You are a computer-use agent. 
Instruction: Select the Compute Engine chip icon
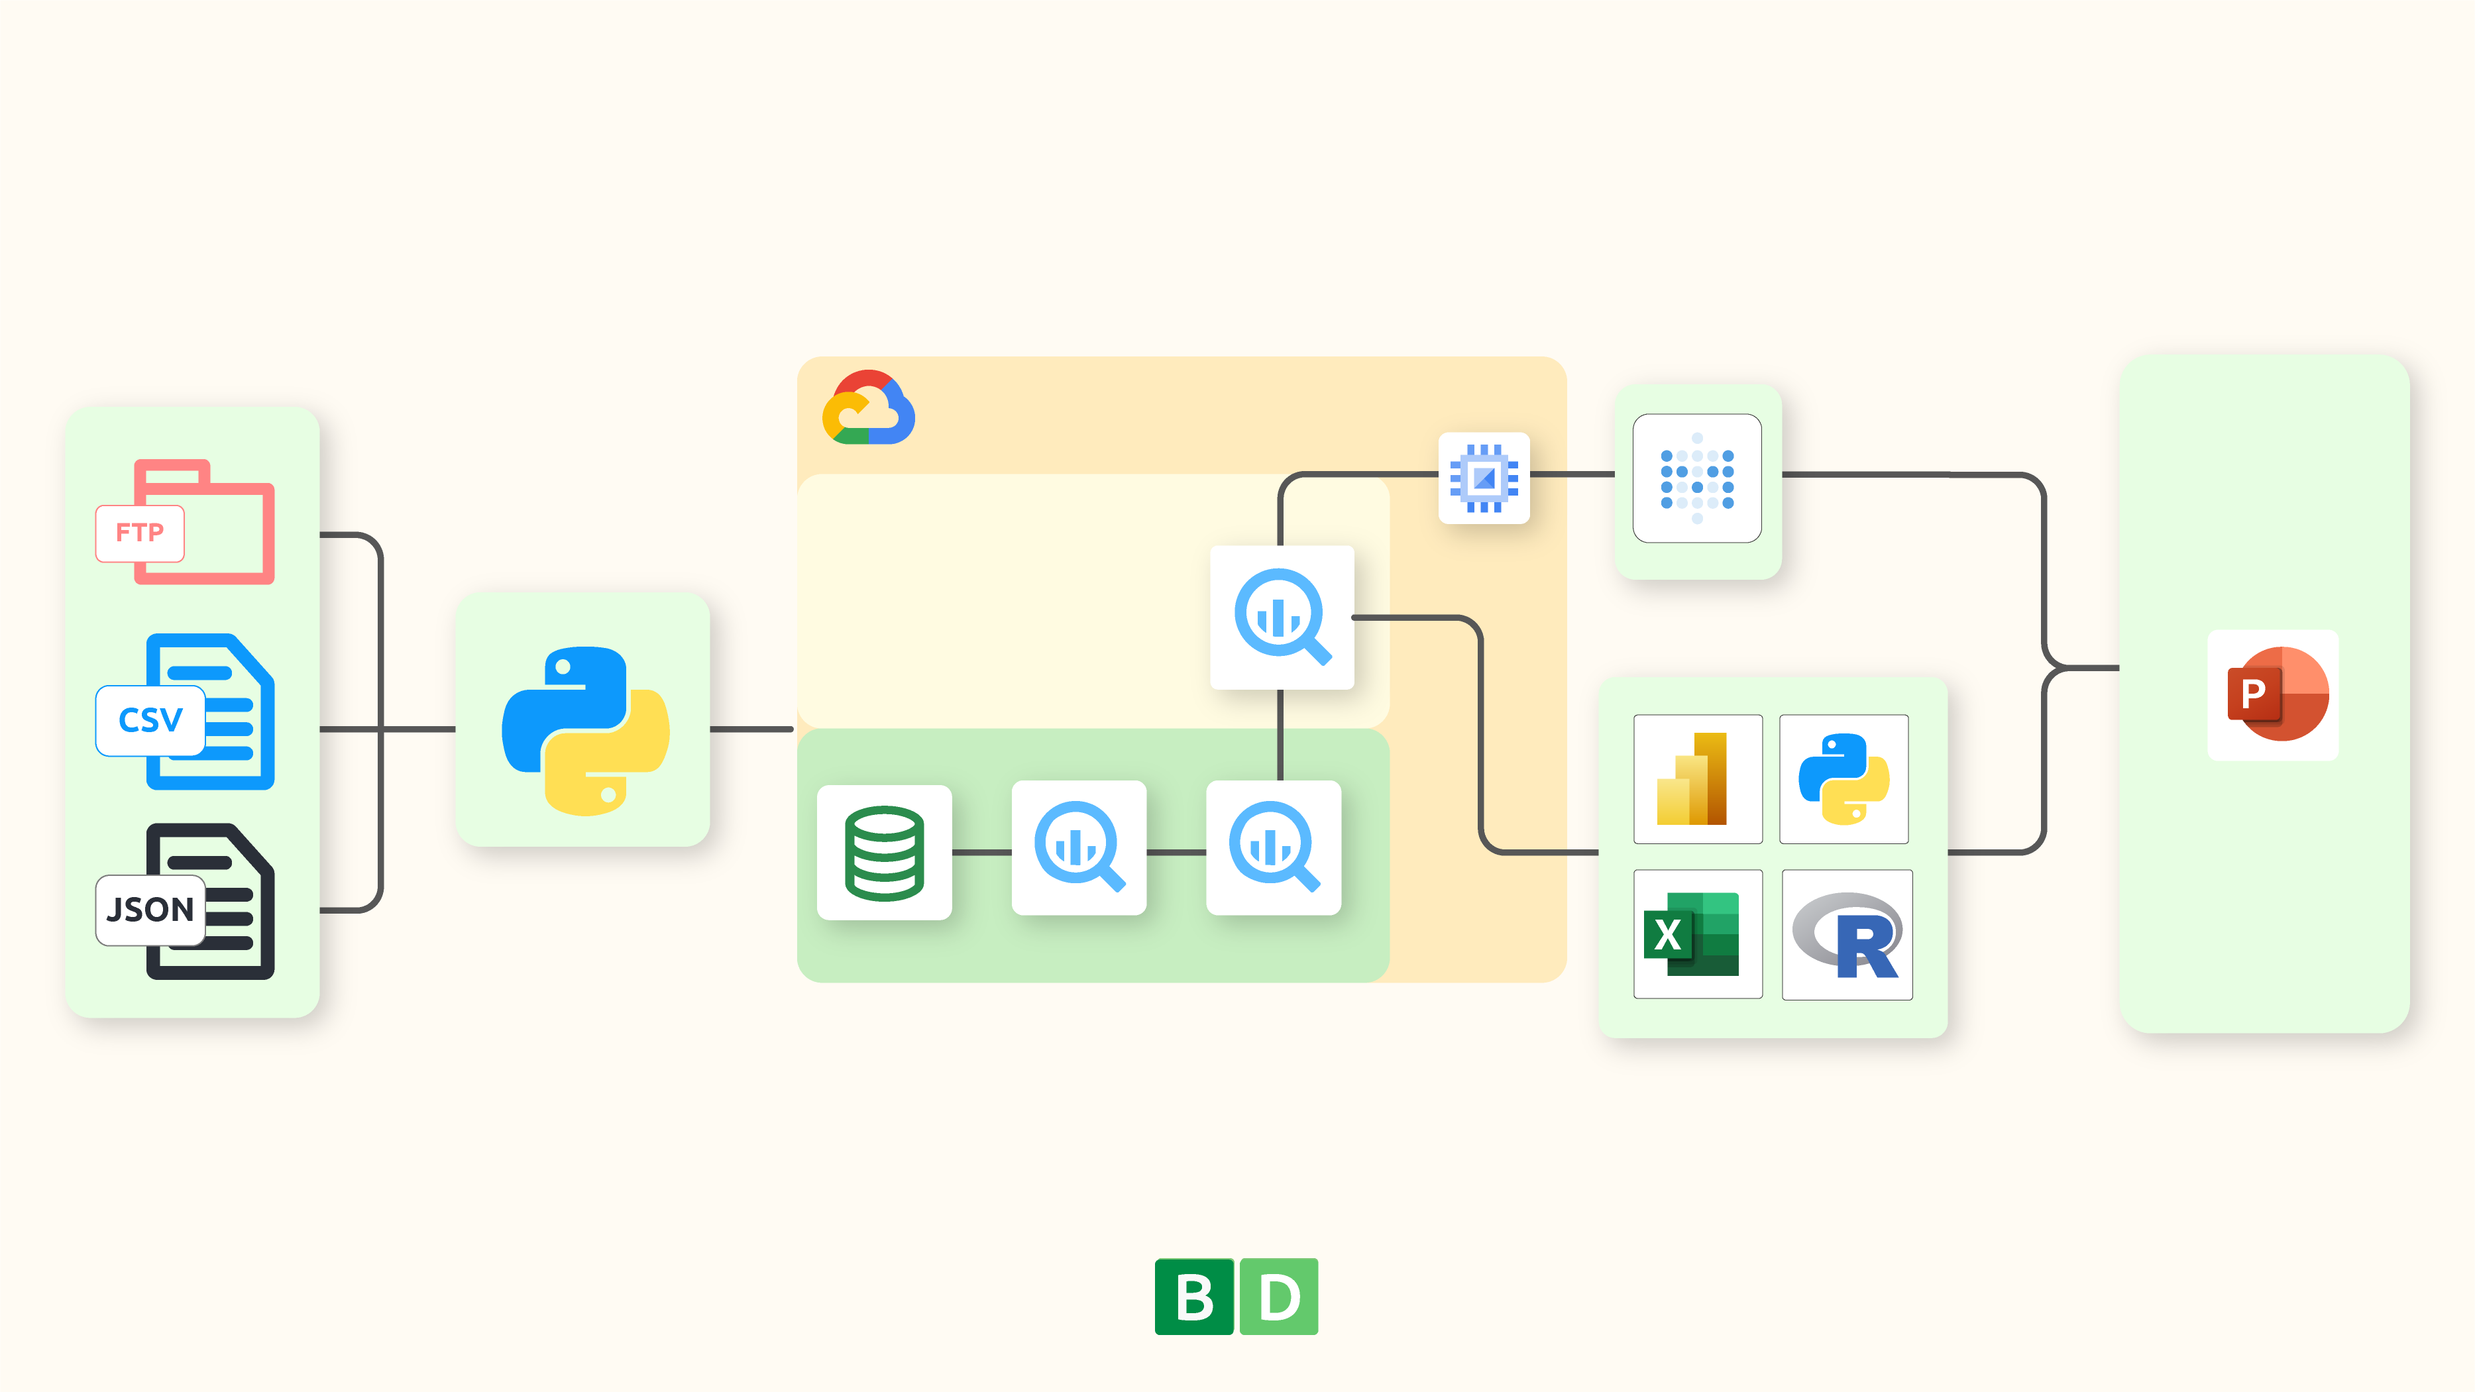coord(1484,478)
